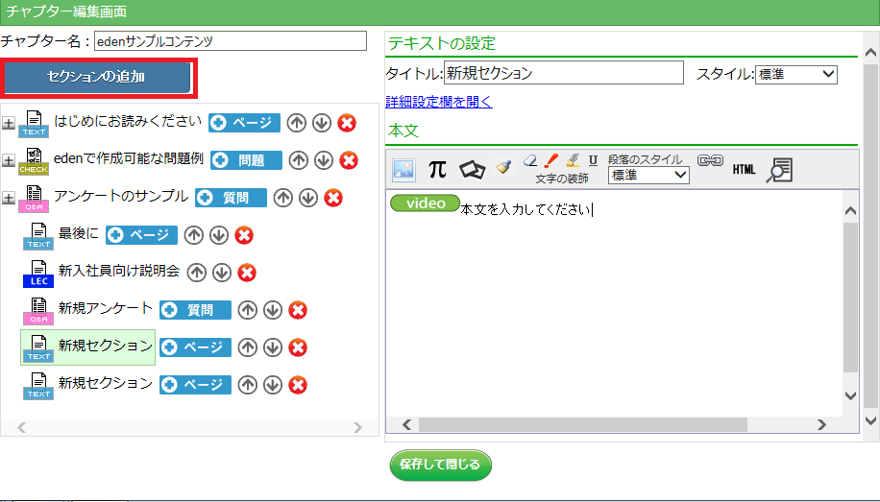Screen dimensions: 880x502
Task: Delete the アンケートのサンプル section
Action: tap(333, 198)
